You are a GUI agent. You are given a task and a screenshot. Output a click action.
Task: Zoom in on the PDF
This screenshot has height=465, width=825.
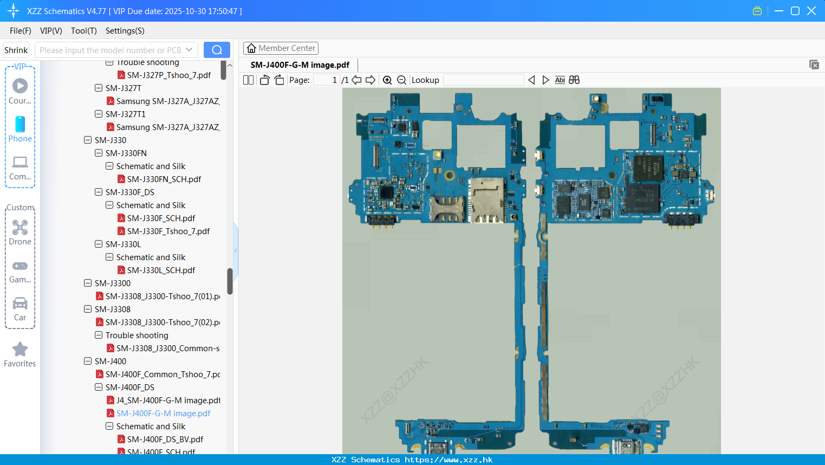[387, 80]
